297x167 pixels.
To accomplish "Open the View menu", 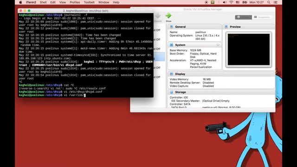I will pos(63,2).
